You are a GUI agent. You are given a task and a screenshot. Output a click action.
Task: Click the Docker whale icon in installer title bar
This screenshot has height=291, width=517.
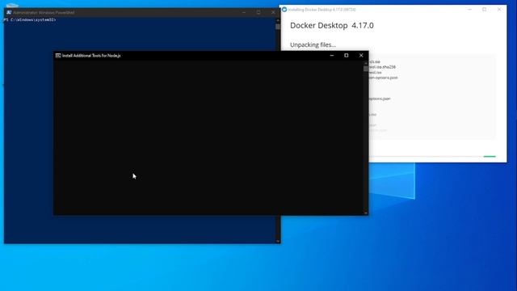pyautogui.click(x=284, y=10)
